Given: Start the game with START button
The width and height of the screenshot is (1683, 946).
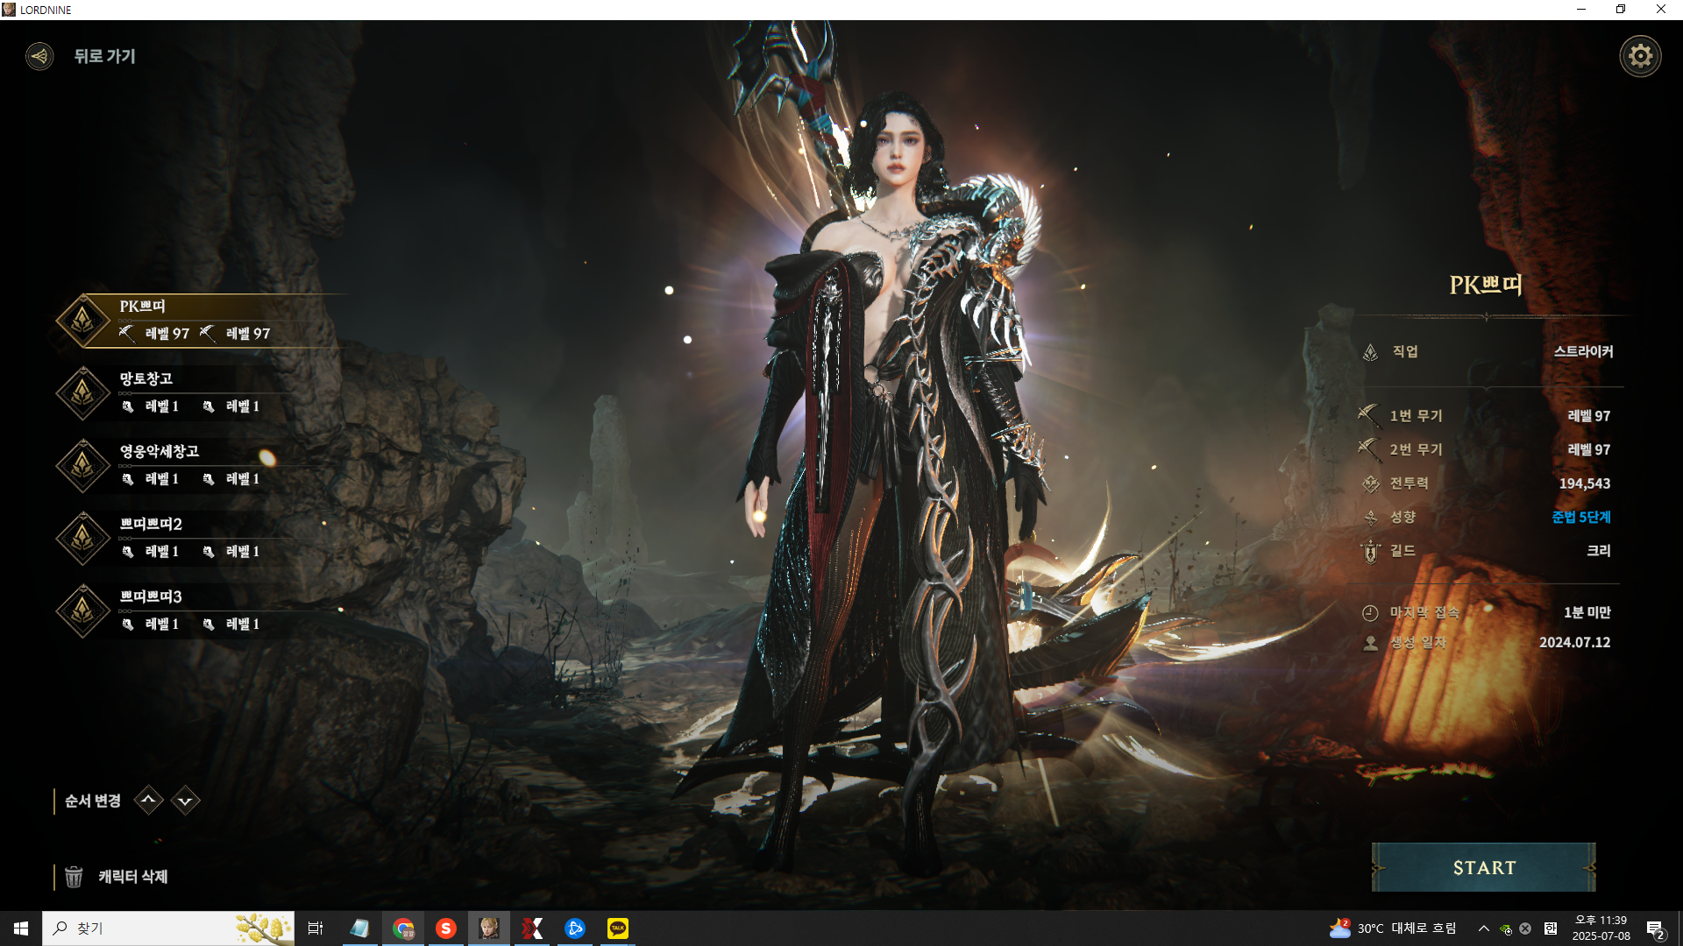Looking at the screenshot, I should point(1483,867).
